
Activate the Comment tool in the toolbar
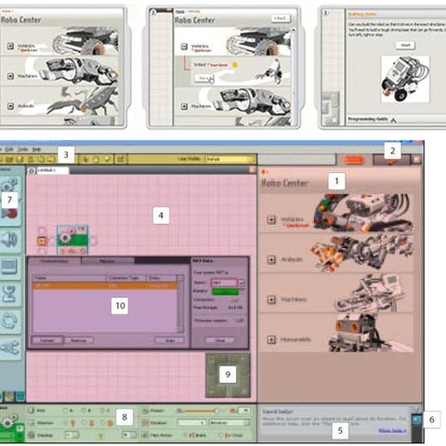pyautogui.click(x=107, y=160)
